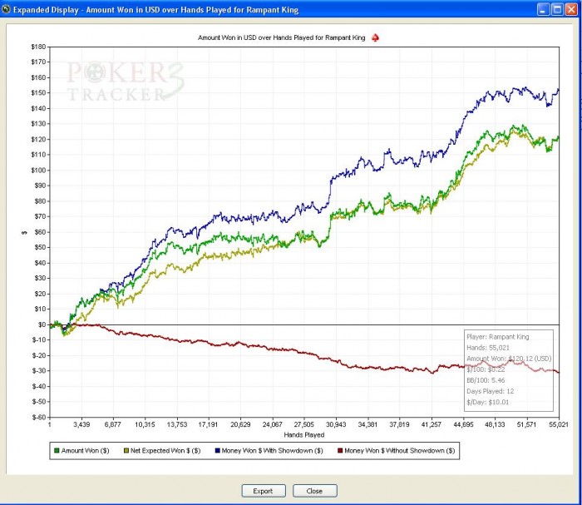Select the 'Amount Won ($)' legend label
Image resolution: width=582 pixels, height=505 pixels.
[x=85, y=451]
